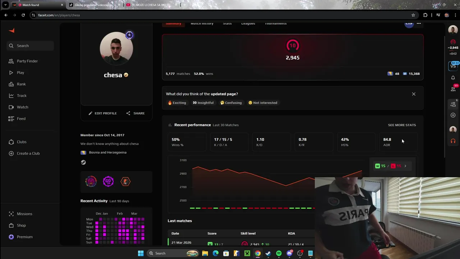Open the Stats tab

227,23
